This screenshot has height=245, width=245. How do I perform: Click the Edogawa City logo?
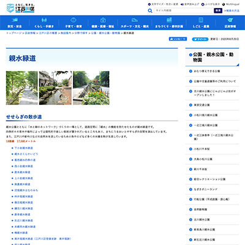click(x=20, y=8)
